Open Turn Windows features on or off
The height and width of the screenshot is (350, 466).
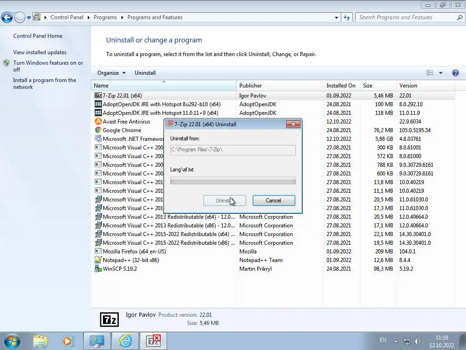pos(48,66)
